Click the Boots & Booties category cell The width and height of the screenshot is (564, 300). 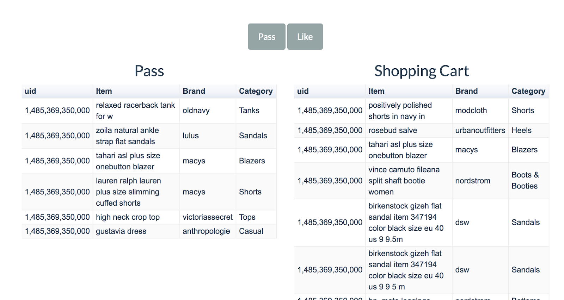click(525, 181)
